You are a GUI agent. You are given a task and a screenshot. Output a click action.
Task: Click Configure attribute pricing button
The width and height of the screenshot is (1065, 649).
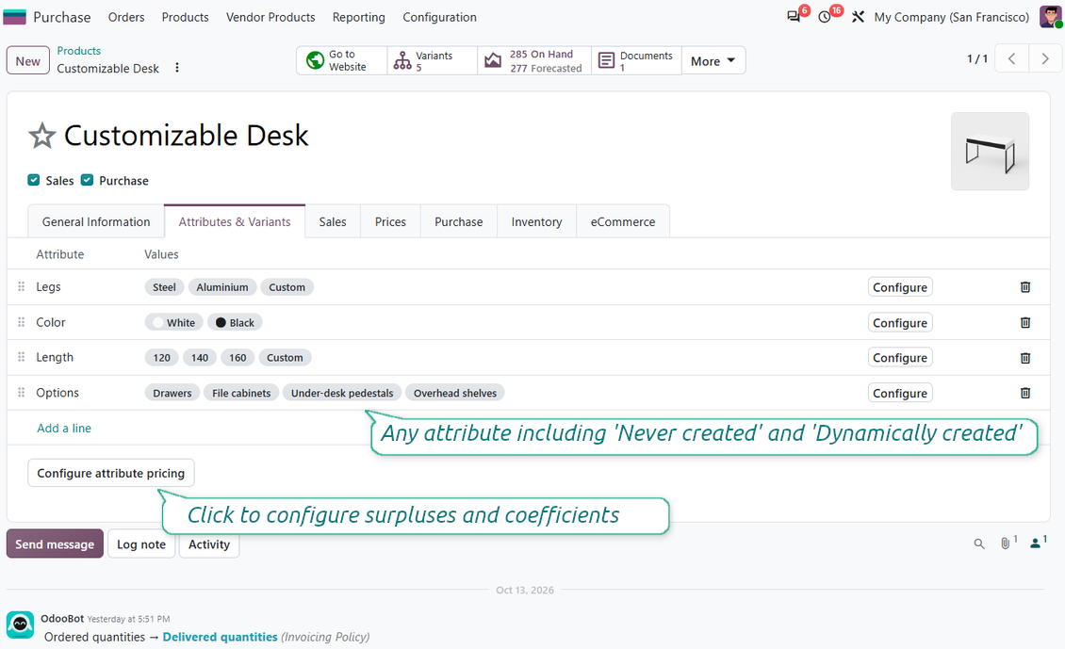click(110, 473)
